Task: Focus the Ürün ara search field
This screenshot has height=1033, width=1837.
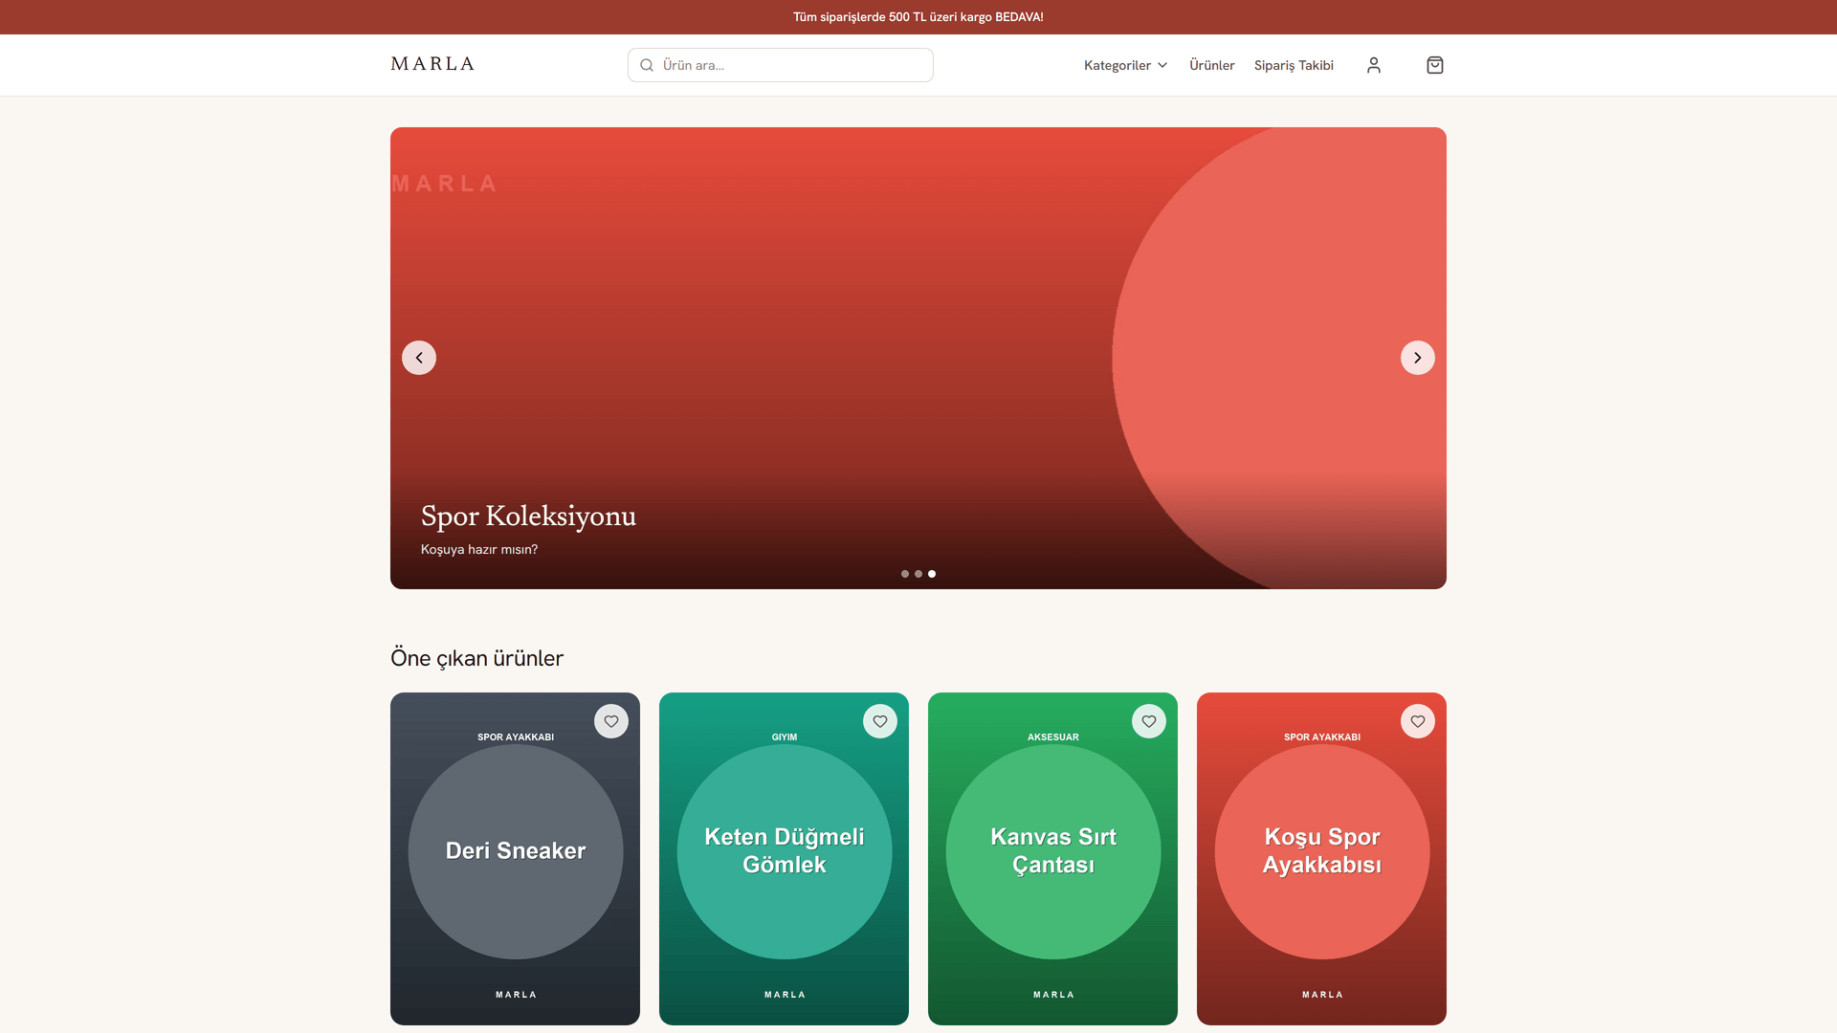Action: point(781,65)
